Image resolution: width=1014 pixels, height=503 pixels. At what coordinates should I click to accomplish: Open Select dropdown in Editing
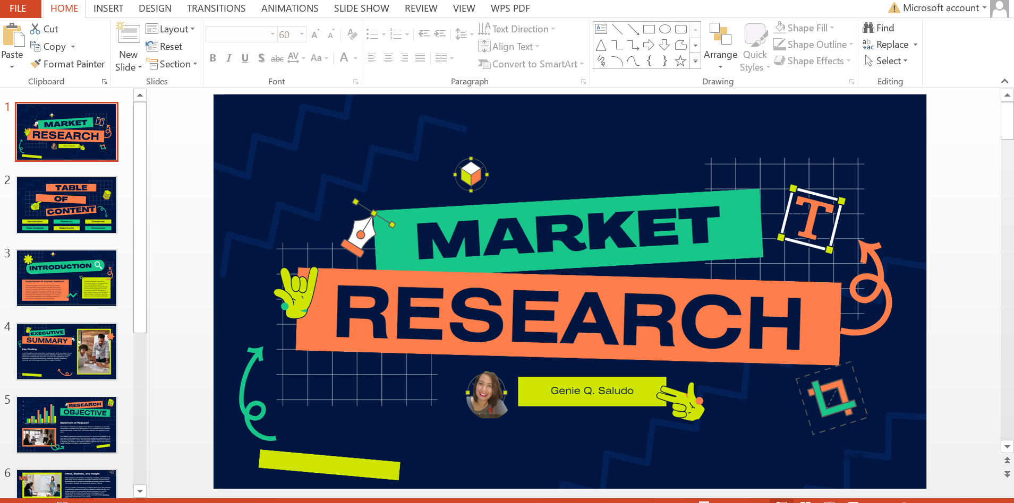886,61
